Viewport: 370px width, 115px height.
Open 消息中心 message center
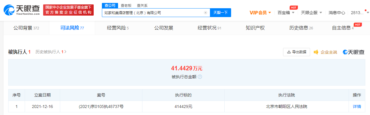pyautogui.click(x=337, y=13)
